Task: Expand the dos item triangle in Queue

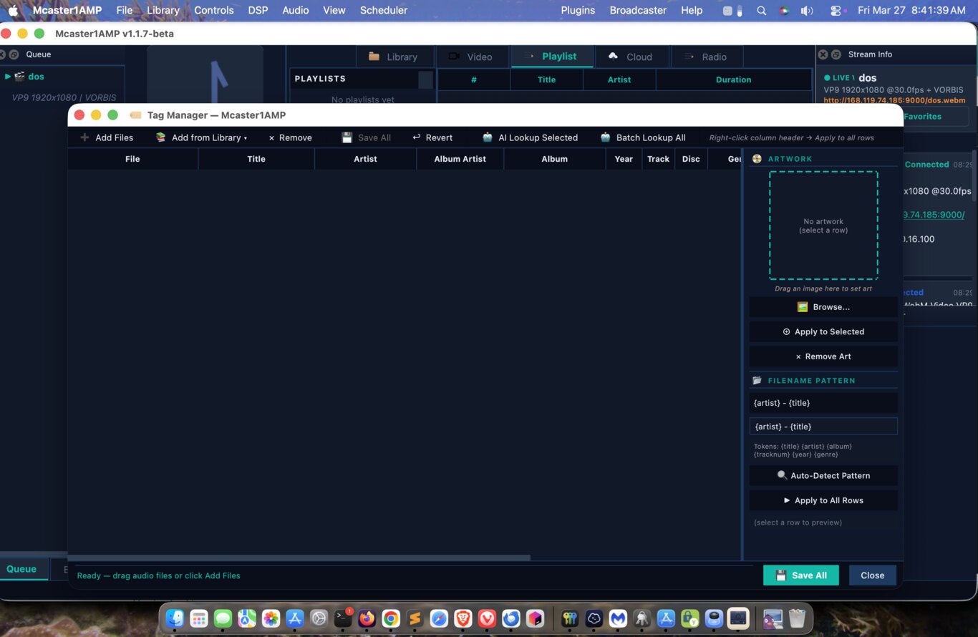Action: click(7, 77)
